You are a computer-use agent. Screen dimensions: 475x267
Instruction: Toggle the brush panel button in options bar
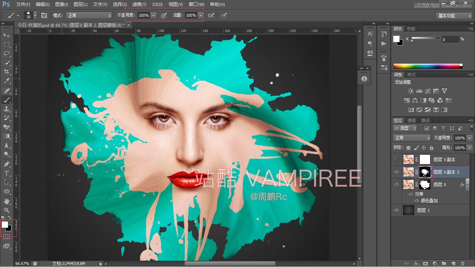tap(44, 15)
